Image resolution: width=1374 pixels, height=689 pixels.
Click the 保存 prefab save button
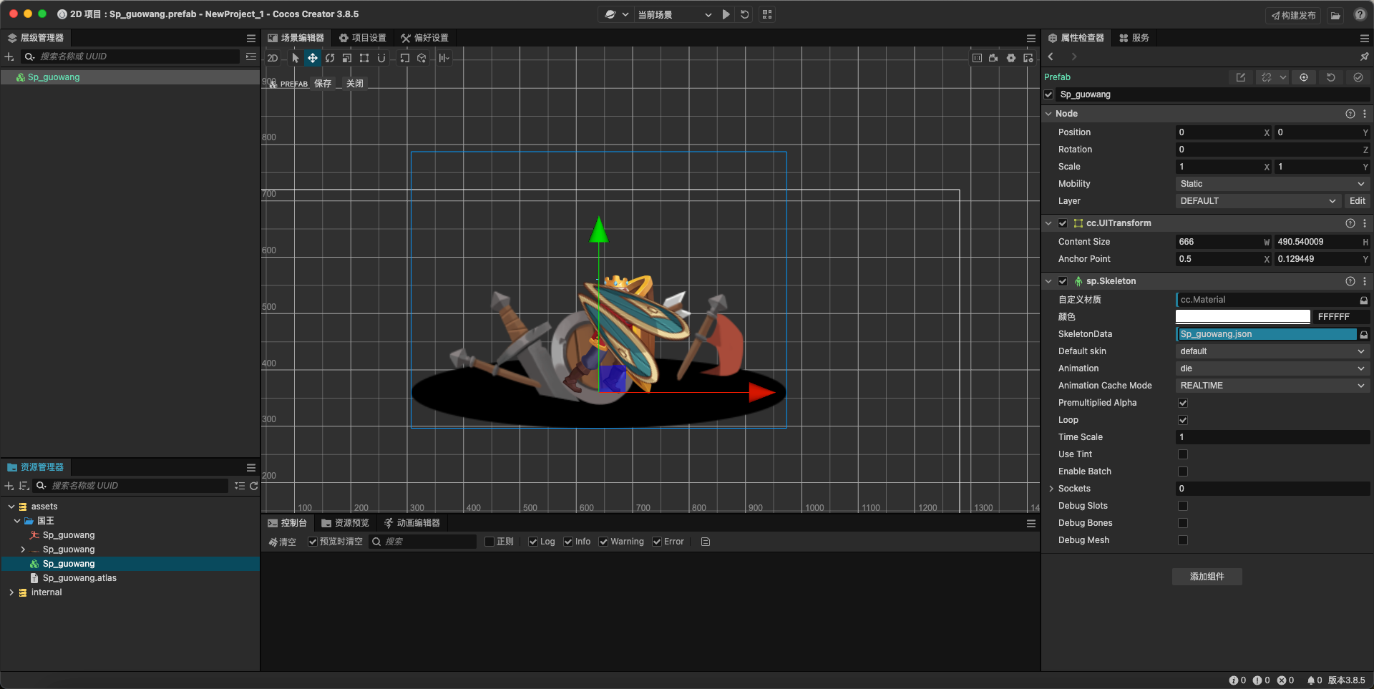click(323, 84)
